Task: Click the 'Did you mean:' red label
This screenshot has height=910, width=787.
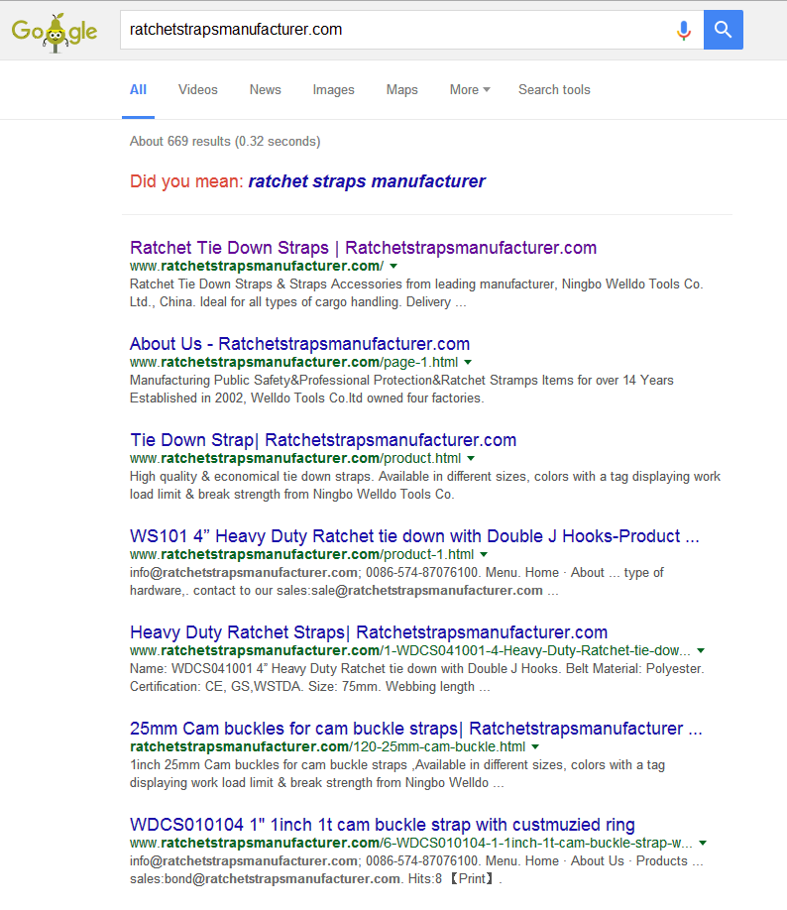Action: tap(187, 181)
